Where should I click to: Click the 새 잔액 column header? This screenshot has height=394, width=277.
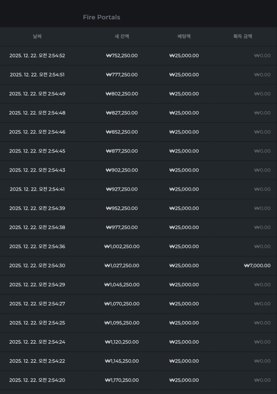point(122,36)
